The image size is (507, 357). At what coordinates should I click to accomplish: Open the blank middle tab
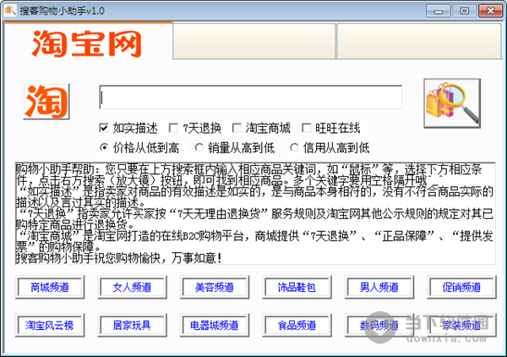(x=254, y=41)
